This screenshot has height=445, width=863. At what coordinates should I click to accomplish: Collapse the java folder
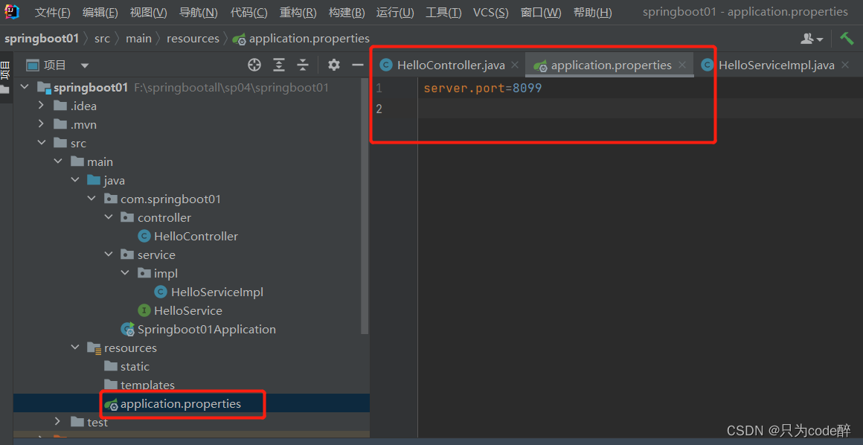(75, 181)
